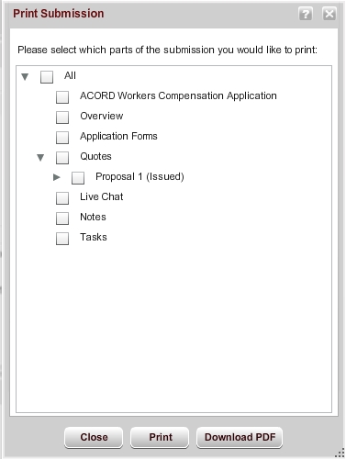Tick the Tasks checkbox
The height and width of the screenshot is (459, 346).
(x=62, y=239)
